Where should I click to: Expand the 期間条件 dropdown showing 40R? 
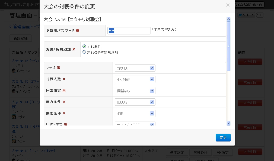(x=135, y=114)
